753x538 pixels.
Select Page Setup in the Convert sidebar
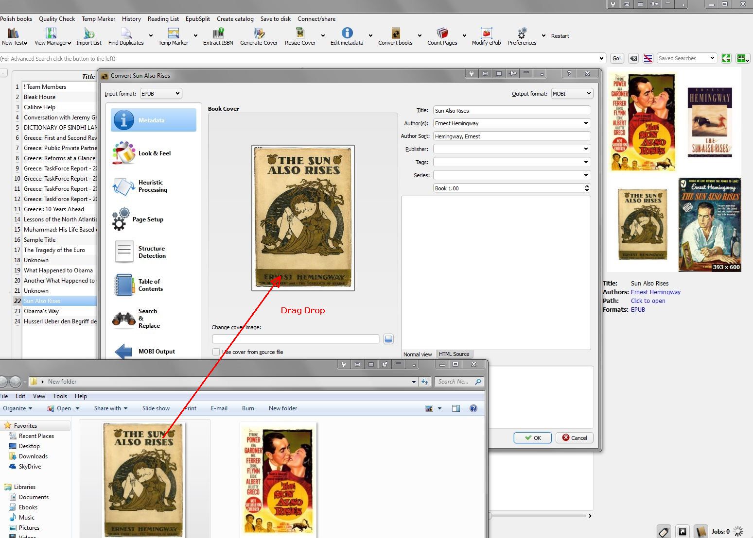pos(154,219)
